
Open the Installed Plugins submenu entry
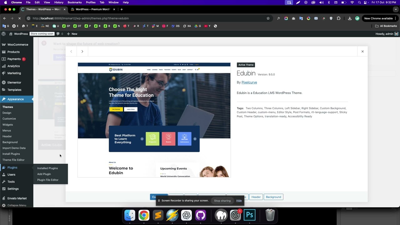pyautogui.click(x=47, y=168)
